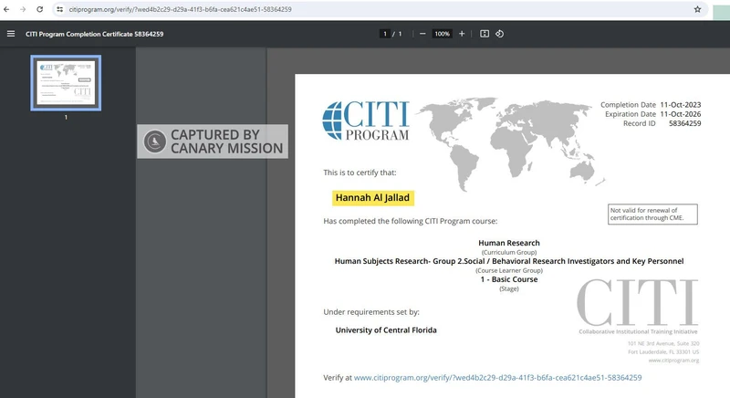Rotate the document counterclockwise
Screen dimensions: 730x398
tap(500, 34)
